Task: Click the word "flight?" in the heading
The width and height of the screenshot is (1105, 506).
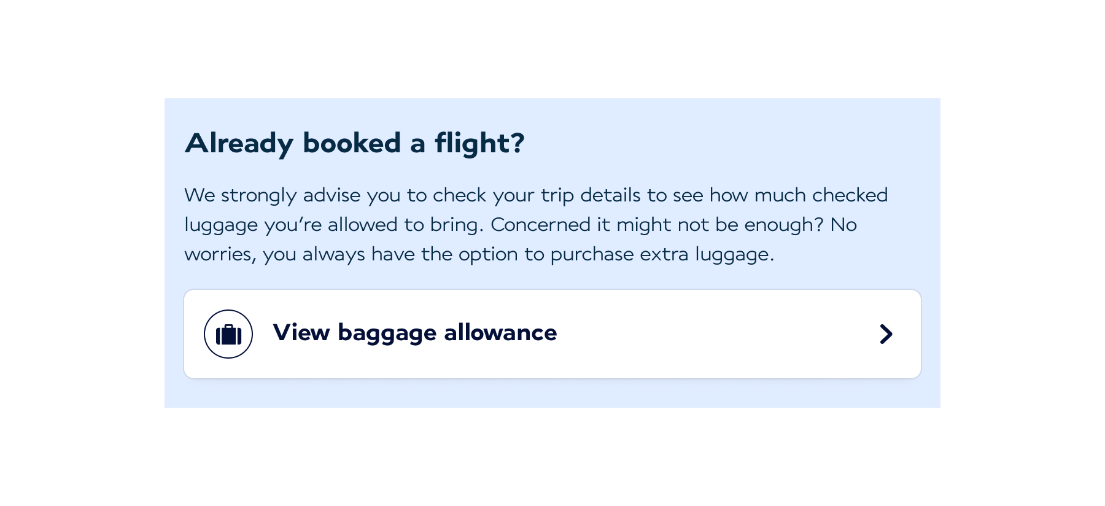Action: 479,143
